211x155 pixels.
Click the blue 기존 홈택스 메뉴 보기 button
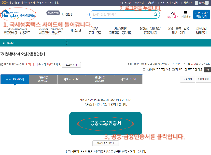point(202,15)
